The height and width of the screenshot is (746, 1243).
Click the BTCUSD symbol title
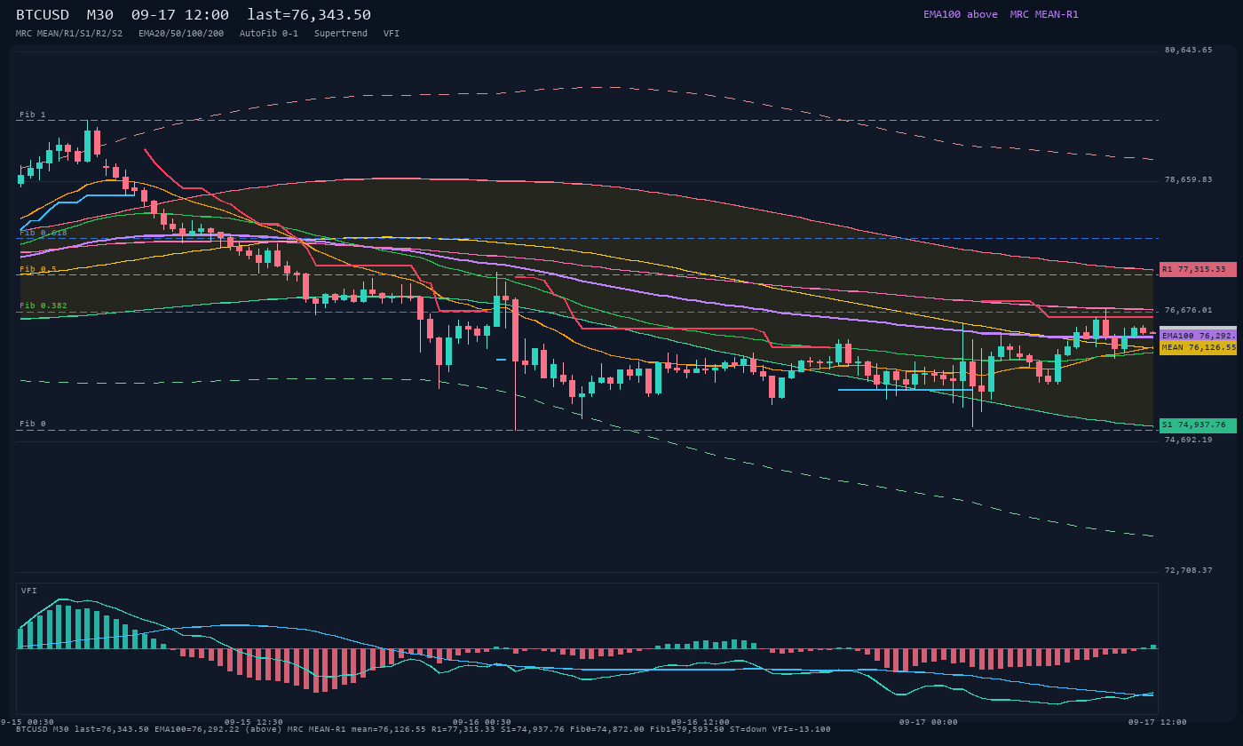click(43, 14)
